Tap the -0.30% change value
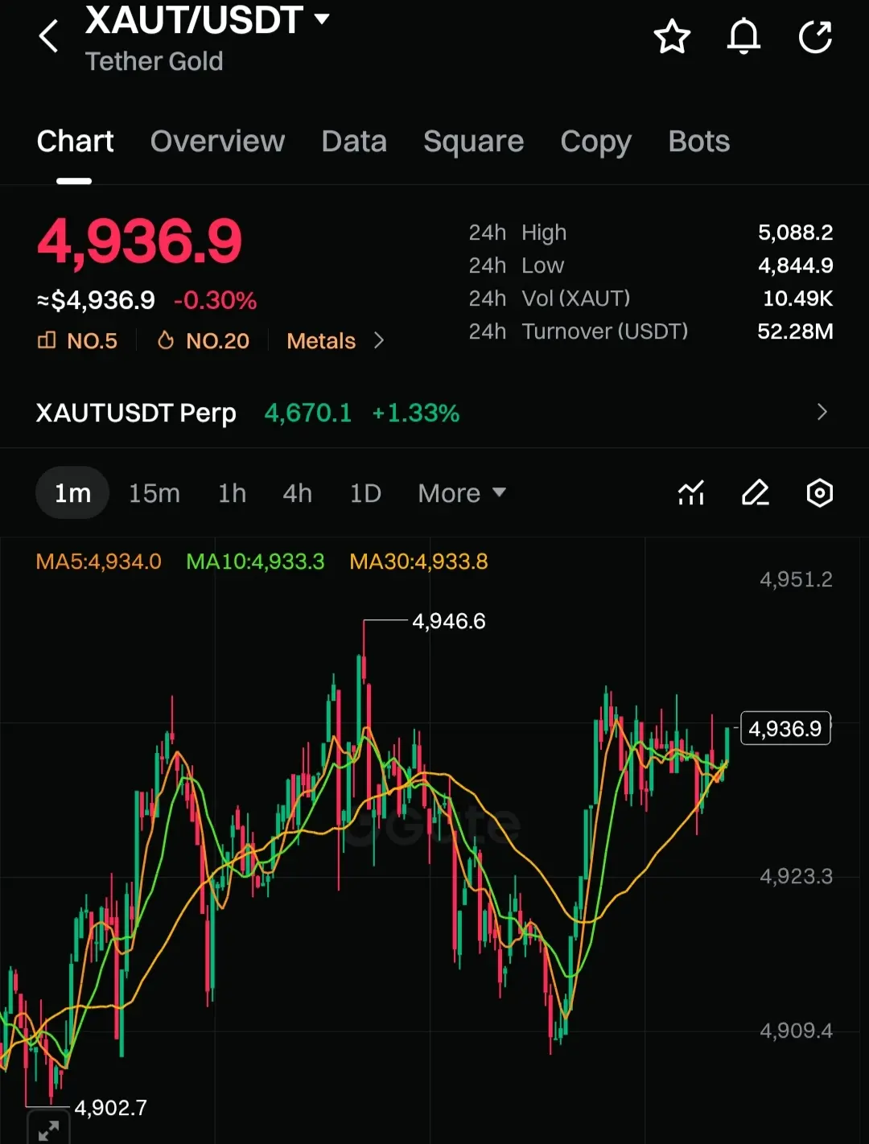The image size is (869, 1144). pos(215,301)
